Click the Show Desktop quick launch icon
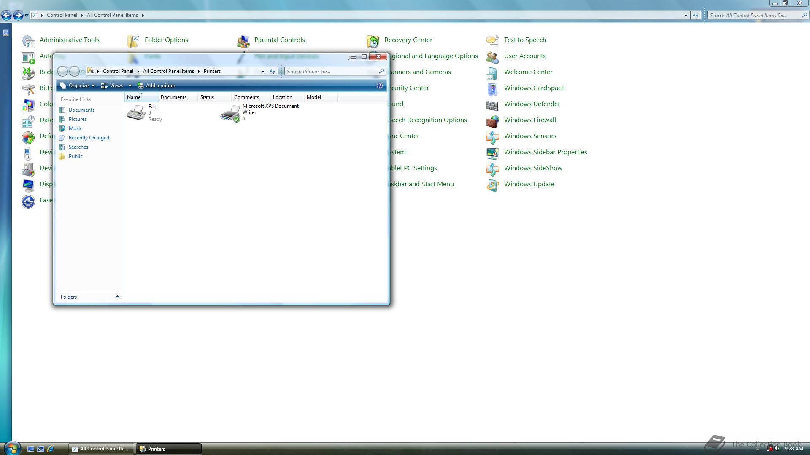This screenshot has width=810, height=455. point(30,449)
